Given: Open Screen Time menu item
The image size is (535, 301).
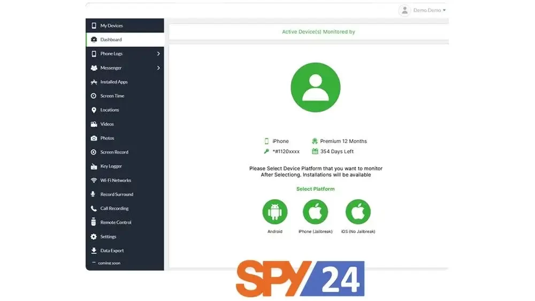Looking at the screenshot, I should click(125, 96).
